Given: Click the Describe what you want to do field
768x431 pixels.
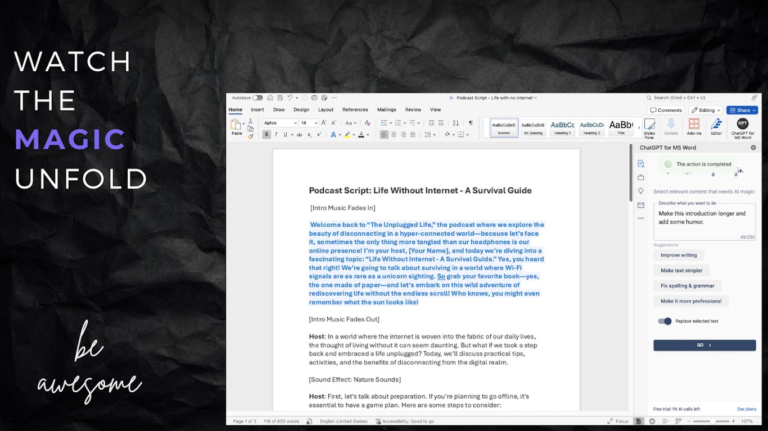Looking at the screenshot, I should pos(704,222).
